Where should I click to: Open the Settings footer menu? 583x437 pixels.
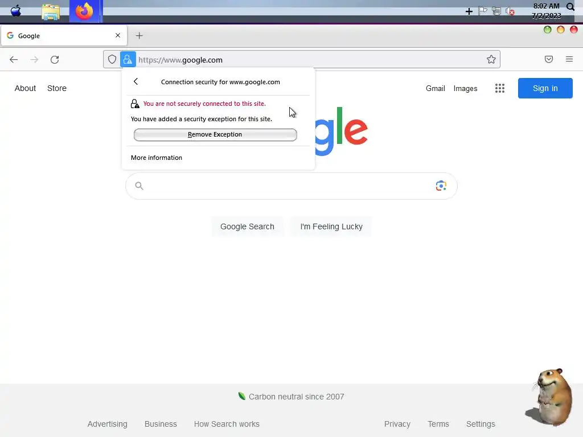pyautogui.click(x=481, y=424)
